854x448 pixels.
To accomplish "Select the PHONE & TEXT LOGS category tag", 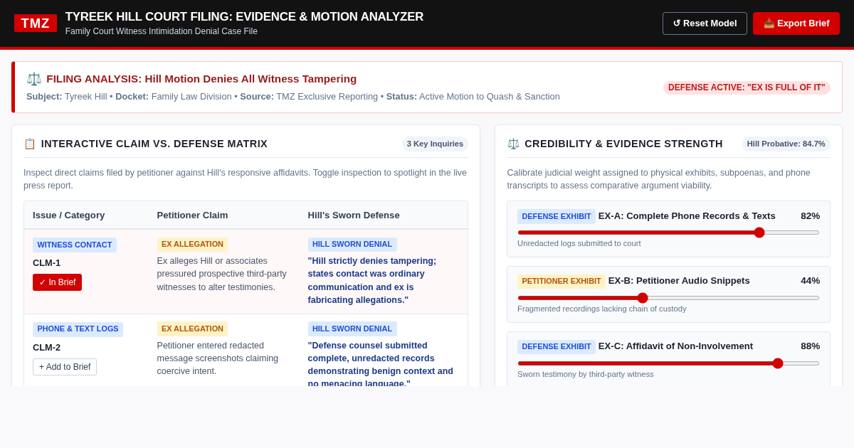I will 78,329.
